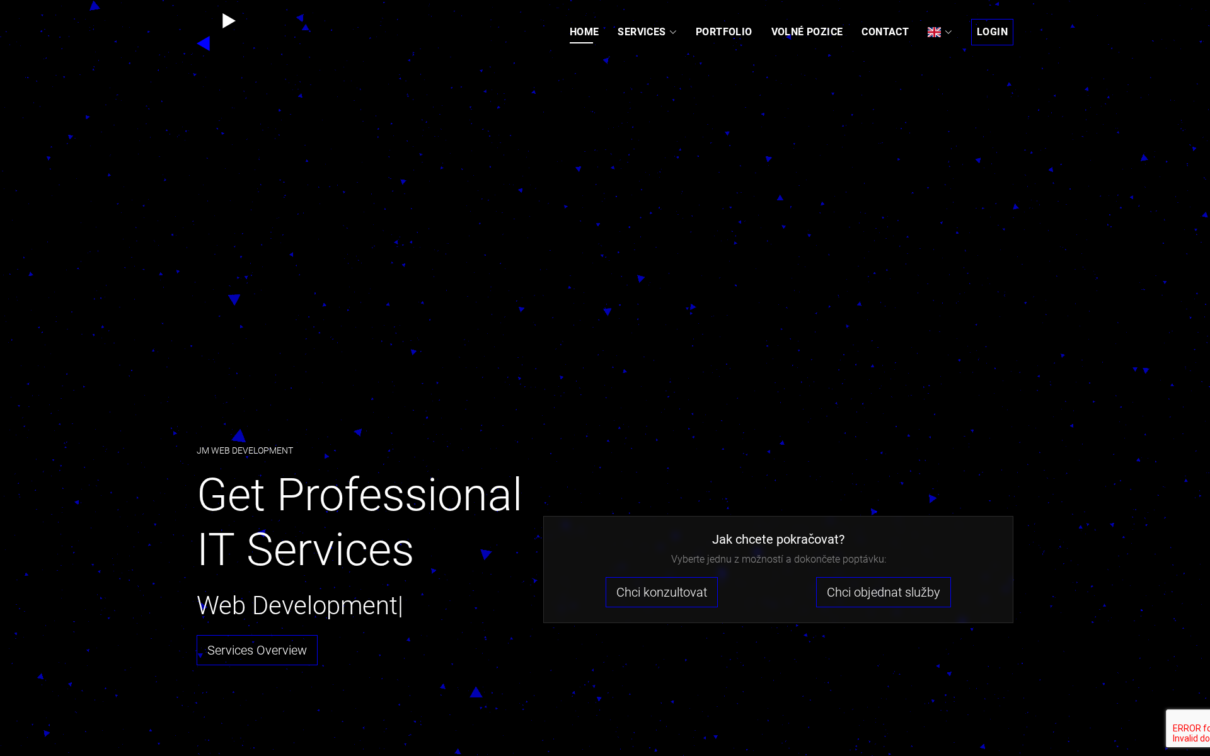Click the Jak chcete pokračovat card
This screenshot has width=1210, height=756.
tap(779, 539)
